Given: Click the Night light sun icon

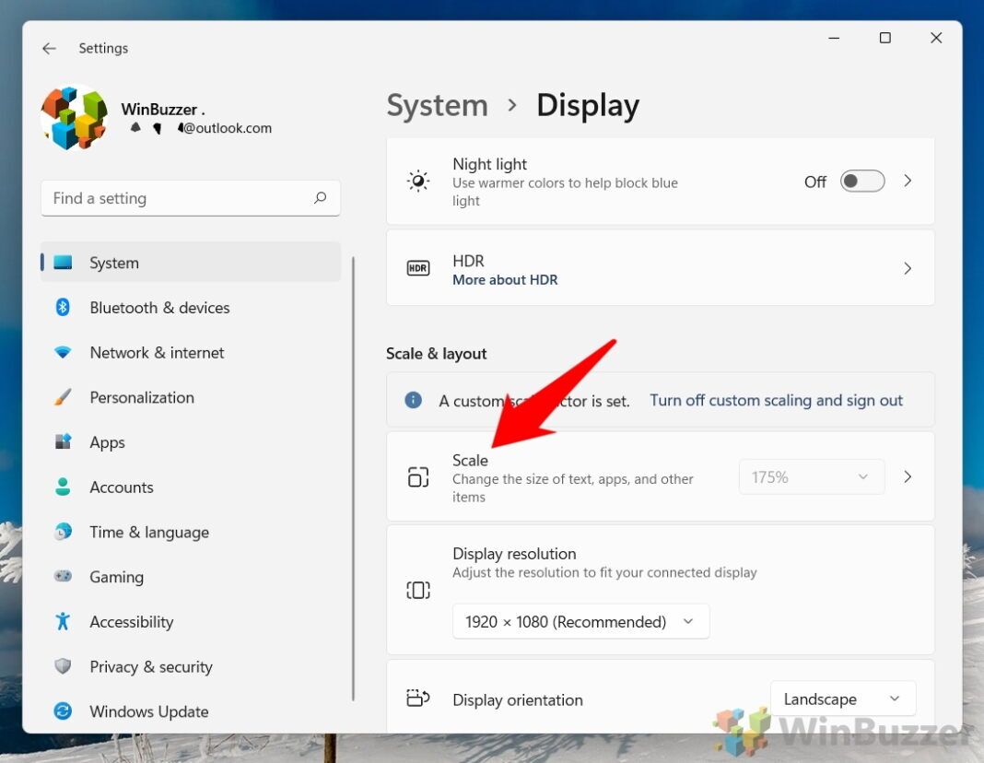Looking at the screenshot, I should pyautogui.click(x=418, y=182).
